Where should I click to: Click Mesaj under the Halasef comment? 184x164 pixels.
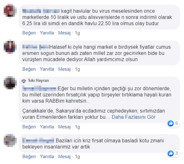(64, 69)
